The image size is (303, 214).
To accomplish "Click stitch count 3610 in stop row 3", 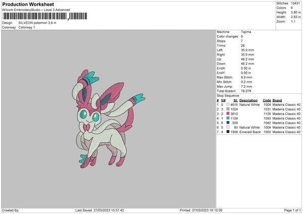I will [x=234, y=114].
